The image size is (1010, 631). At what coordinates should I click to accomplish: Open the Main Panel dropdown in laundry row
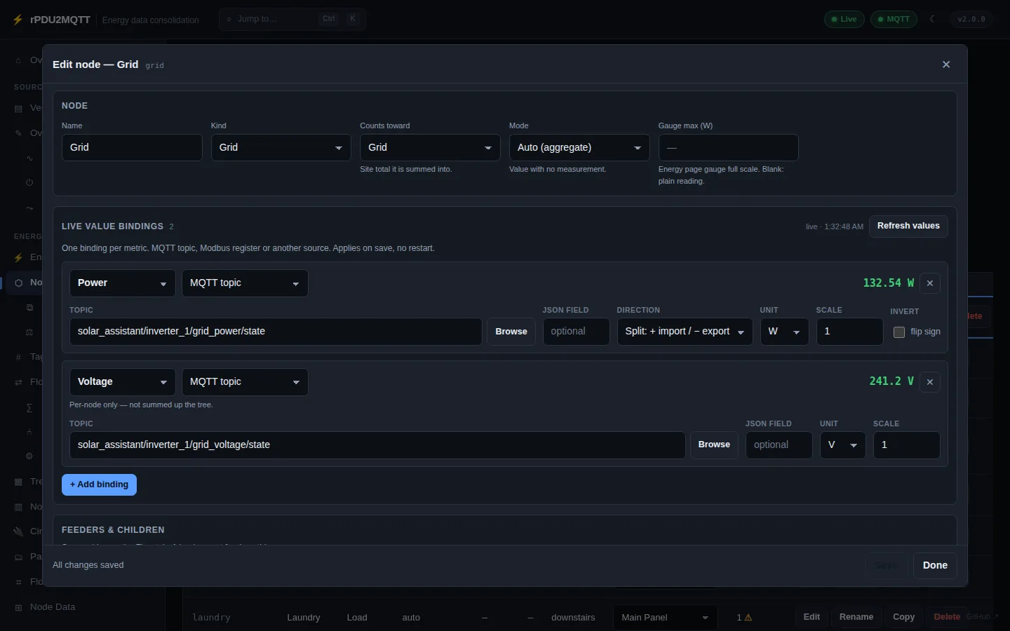click(x=665, y=618)
